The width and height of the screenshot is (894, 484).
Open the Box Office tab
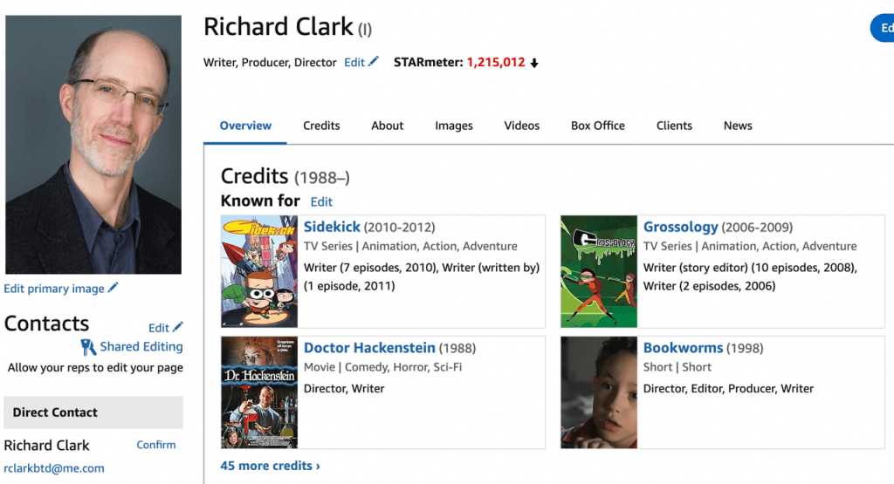[597, 126]
